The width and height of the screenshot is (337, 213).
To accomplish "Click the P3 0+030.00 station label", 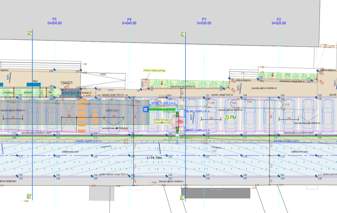I will (204, 21).
